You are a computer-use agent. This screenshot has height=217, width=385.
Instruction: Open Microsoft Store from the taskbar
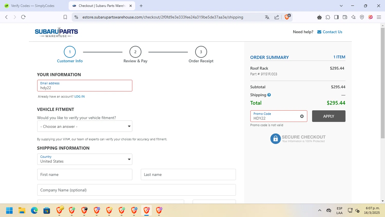(47, 211)
